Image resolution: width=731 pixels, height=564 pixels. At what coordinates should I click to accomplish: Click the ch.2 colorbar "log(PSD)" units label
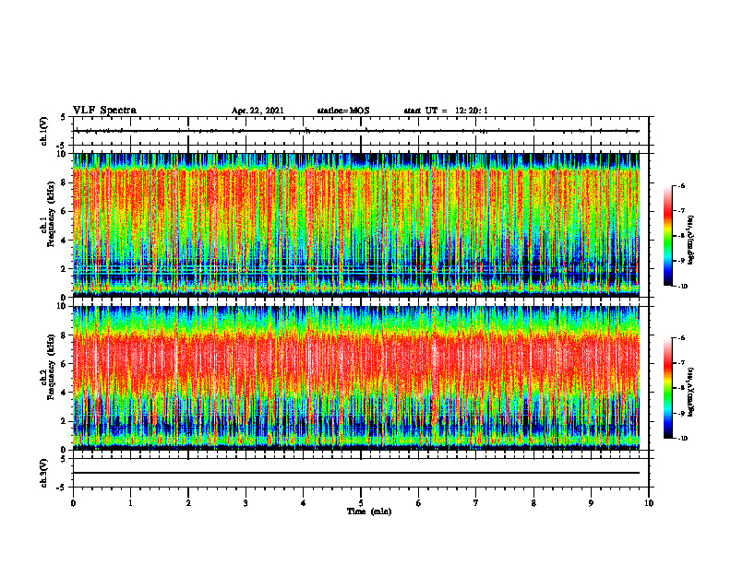click(692, 392)
